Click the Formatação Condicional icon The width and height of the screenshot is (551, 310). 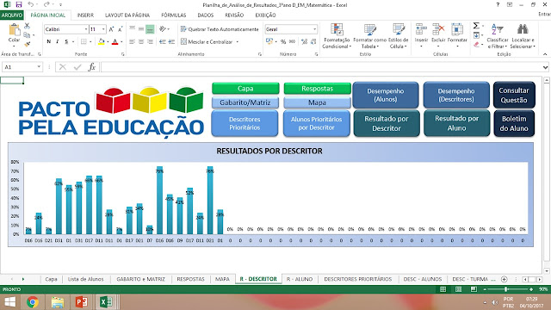pyautogui.click(x=337, y=30)
